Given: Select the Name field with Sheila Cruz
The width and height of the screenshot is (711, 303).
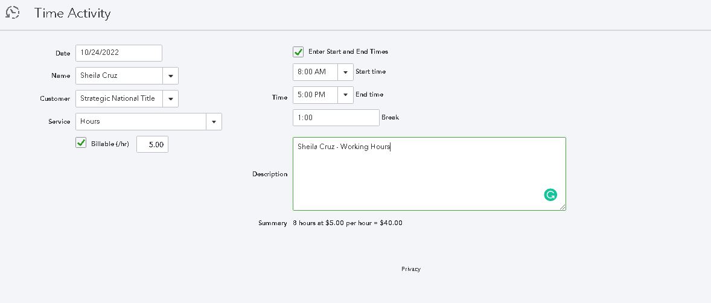Looking at the screenshot, I should (x=119, y=76).
